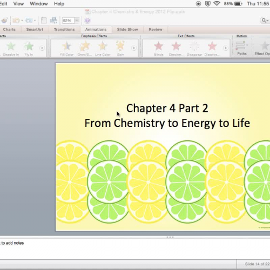
Task: Expand more Exit Effects arrow
Action: [x=225, y=48]
